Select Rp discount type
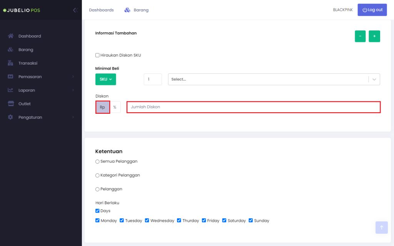 pos(102,107)
